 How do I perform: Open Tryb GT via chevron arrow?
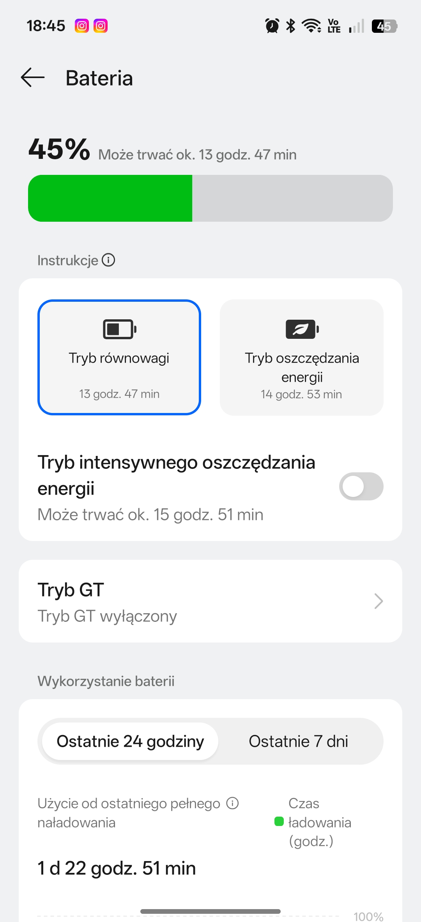[x=378, y=601]
